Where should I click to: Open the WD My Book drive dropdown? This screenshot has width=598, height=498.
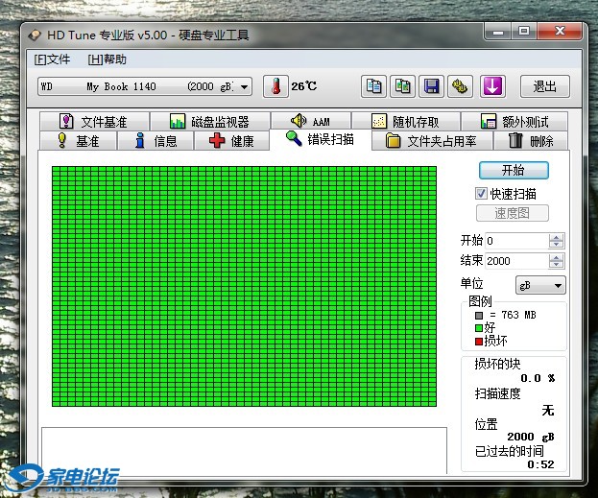coord(145,87)
